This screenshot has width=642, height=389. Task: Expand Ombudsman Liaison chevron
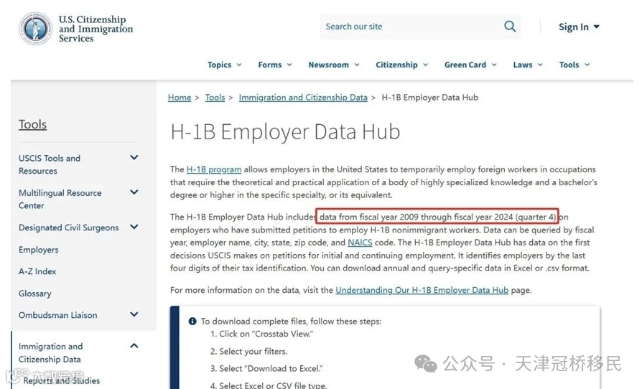point(134,314)
